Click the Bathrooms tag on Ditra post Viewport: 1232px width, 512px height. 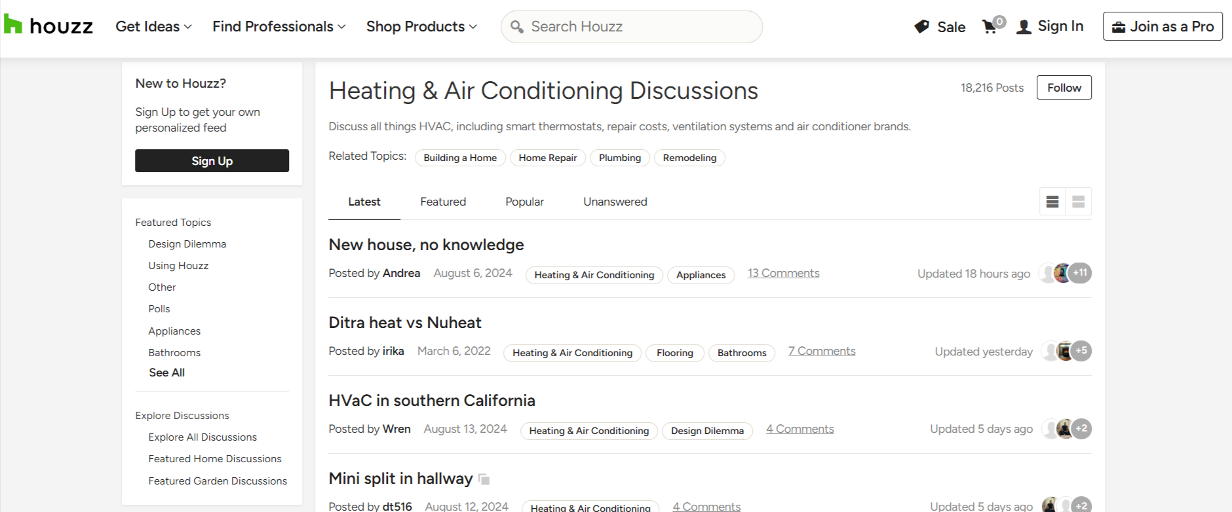pyautogui.click(x=742, y=353)
